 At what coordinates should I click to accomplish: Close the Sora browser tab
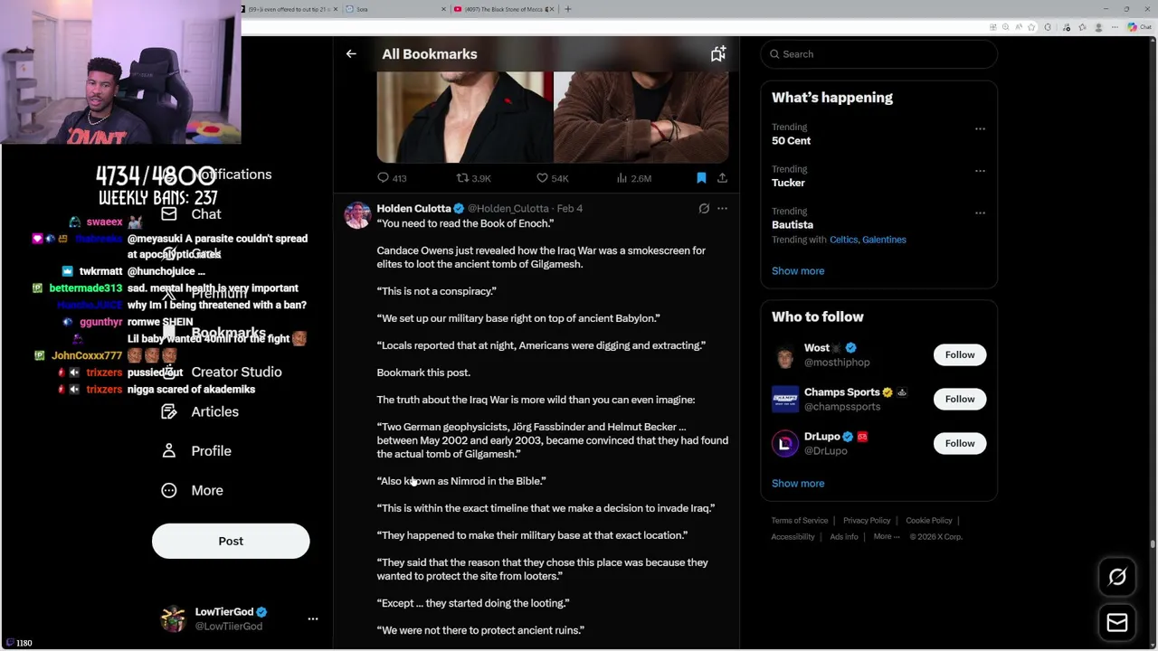[444, 9]
